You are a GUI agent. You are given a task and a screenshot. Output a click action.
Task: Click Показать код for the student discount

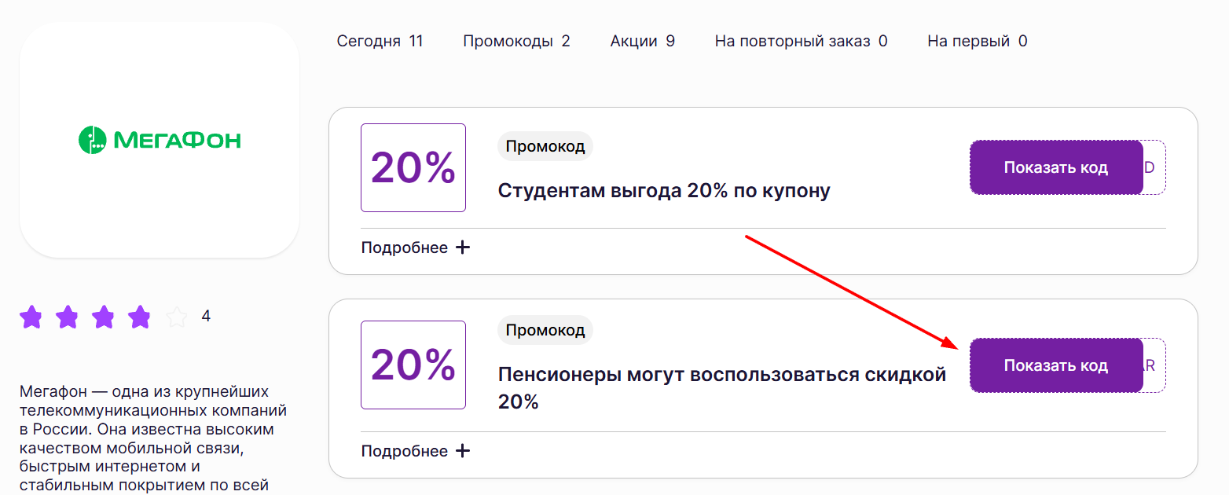pyautogui.click(x=1056, y=167)
